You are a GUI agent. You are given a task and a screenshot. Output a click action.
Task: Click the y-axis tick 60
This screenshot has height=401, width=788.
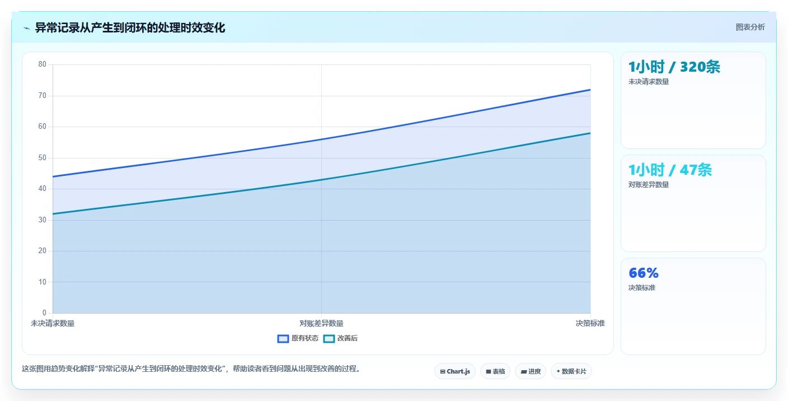(43, 127)
